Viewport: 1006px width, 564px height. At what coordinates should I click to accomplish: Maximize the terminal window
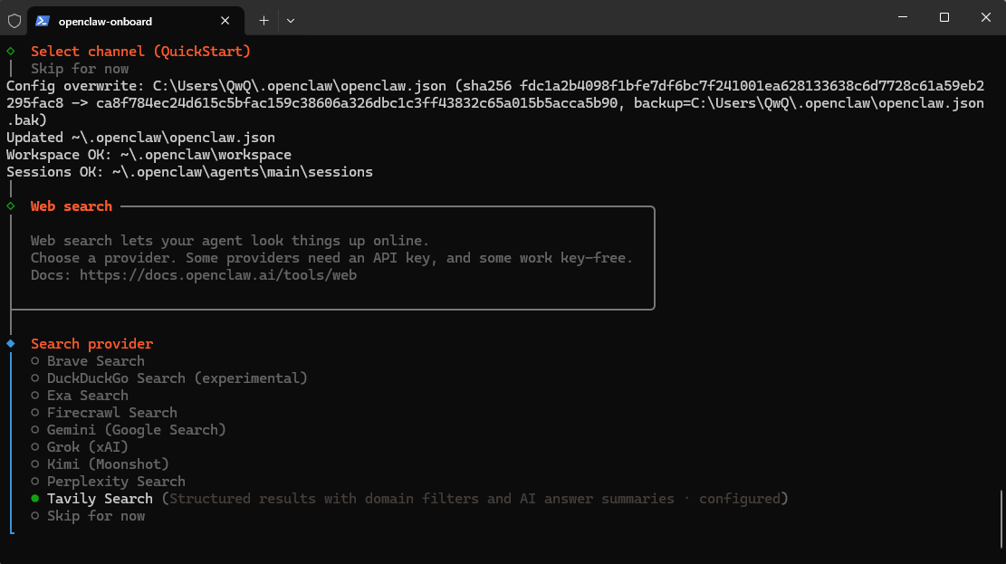click(944, 18)
